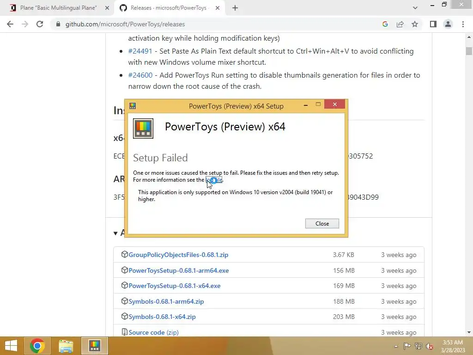Select the Releases microsoft/PowerToys tab

point(169,8)
